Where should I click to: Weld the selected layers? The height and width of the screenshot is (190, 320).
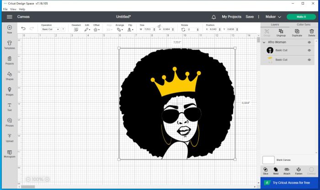click(x=276, y=171)
